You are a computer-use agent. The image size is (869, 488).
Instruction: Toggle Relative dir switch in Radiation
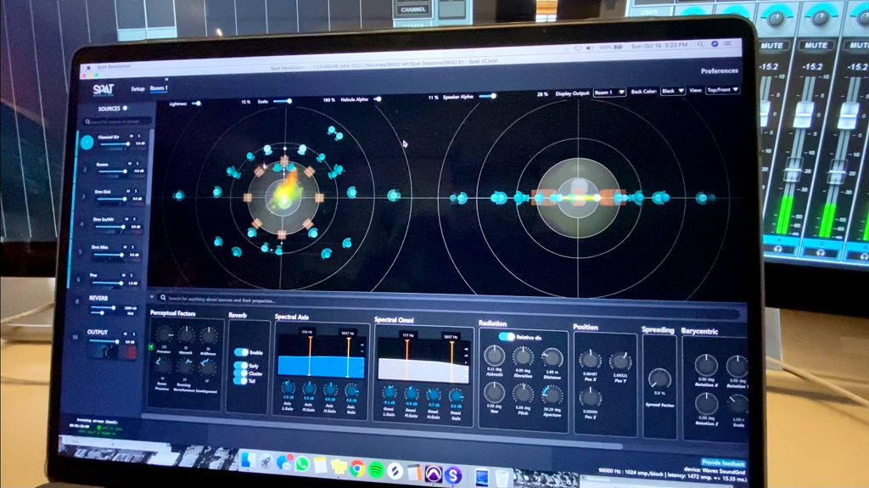pos(507,336)
